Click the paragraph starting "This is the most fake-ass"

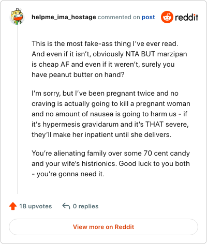pos(109,59)
